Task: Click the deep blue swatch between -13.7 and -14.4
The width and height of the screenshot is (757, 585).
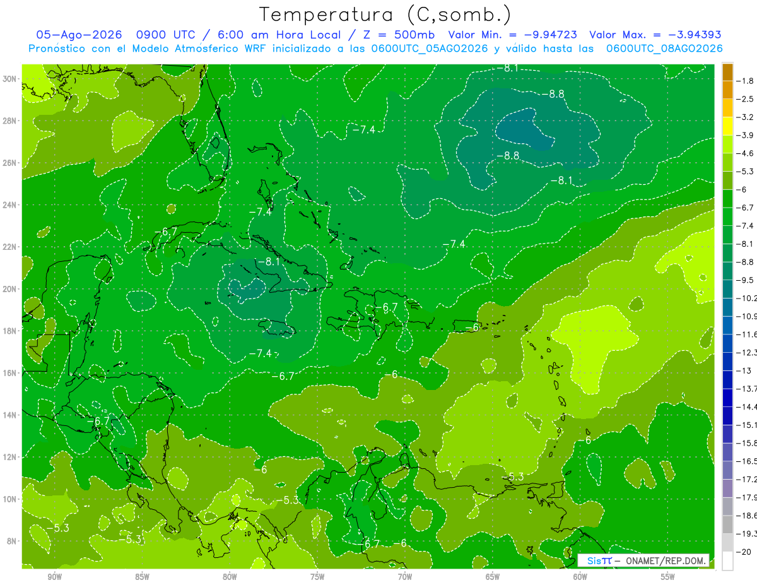Action: click(x=727, y=398)
